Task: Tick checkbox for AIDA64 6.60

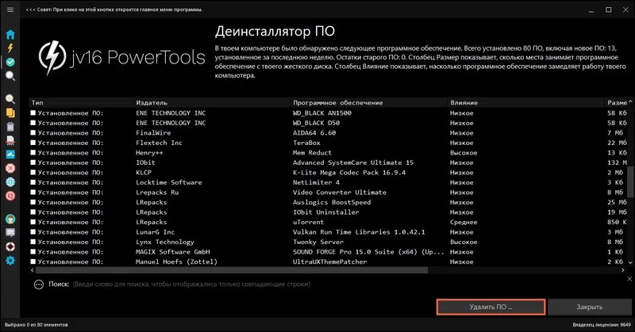Action: pyautogui.click(x=33, y=132)
